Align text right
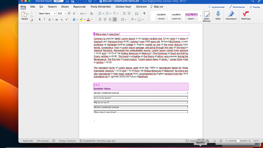 pos(110,20)
